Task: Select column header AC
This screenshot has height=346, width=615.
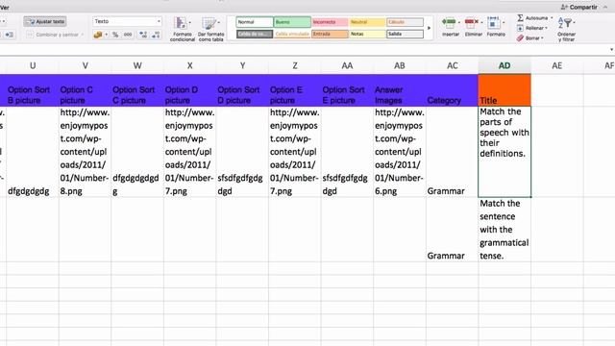Action: click(x=453, y=66)
